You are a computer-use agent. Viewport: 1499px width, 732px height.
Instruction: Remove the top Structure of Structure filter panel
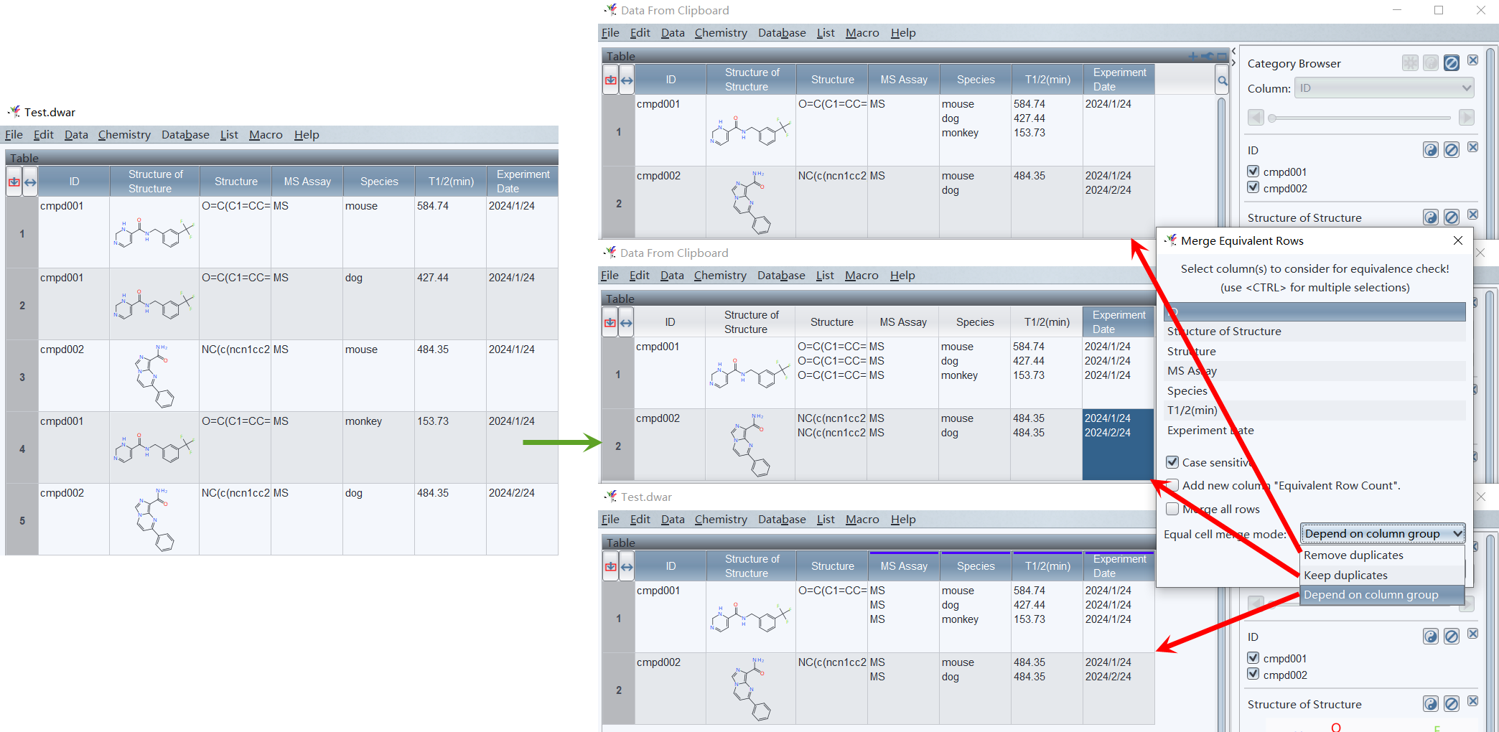pyautogui.click(x=1472, y=215)
